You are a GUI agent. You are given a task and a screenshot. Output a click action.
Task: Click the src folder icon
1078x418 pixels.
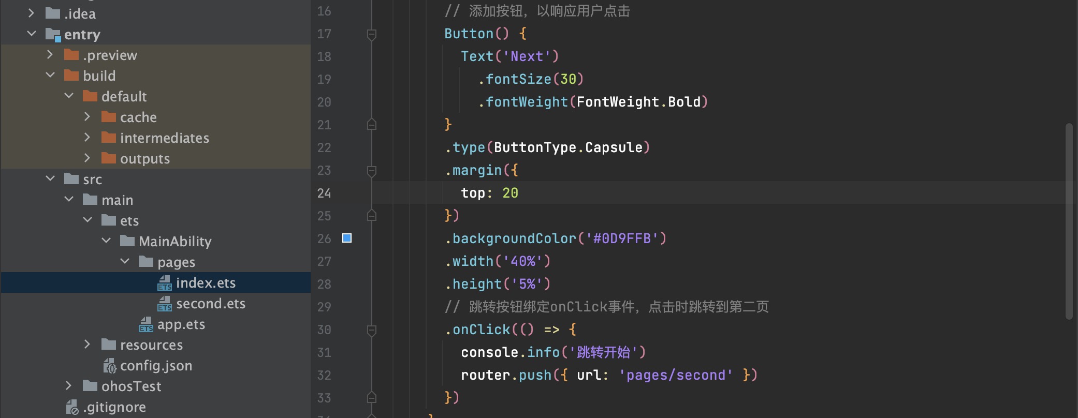(71, 178)
